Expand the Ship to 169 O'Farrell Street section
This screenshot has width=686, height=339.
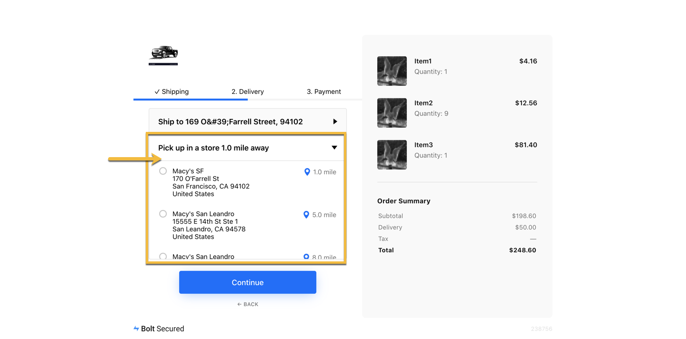click(248, 121)
